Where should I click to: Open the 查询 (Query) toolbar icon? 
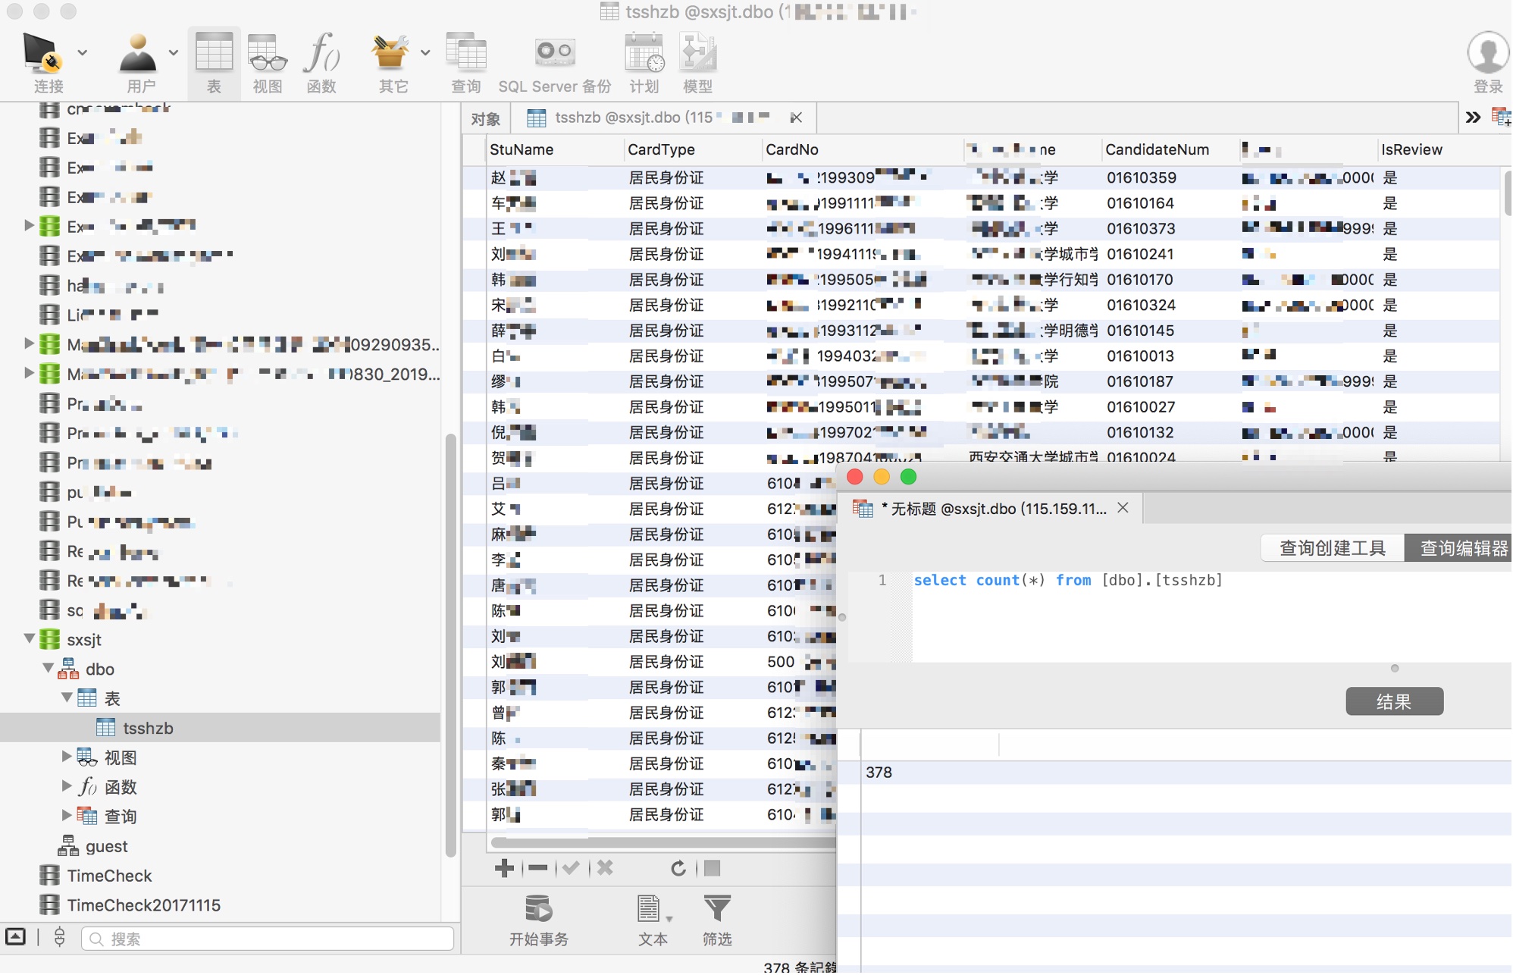[x=466, y=53]
